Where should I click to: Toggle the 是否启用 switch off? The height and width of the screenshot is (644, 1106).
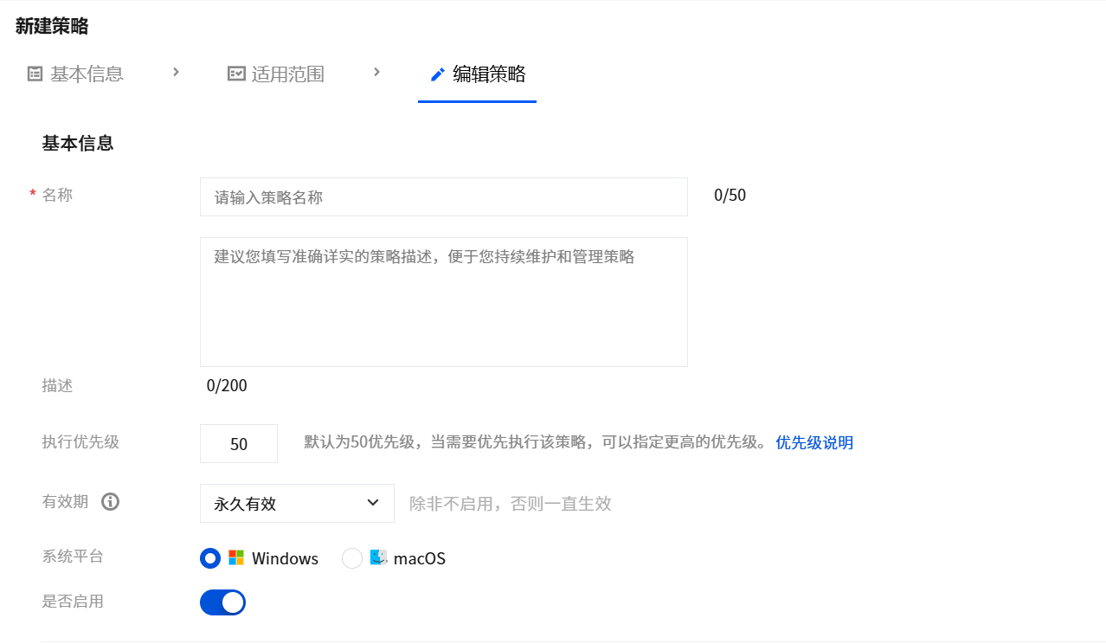point(222,602)
